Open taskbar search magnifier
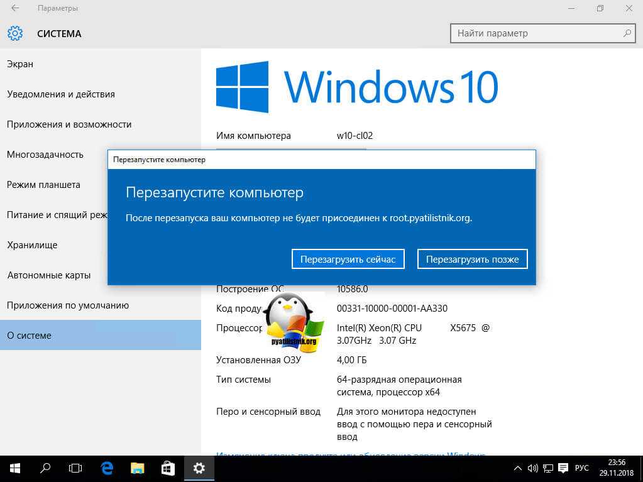Screen dimensions: 643x482 pos(45,468)
